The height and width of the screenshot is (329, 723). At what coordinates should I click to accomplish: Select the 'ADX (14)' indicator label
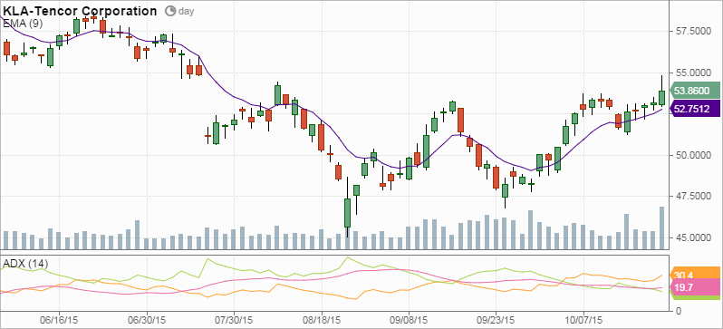click(x=25, y=264)
